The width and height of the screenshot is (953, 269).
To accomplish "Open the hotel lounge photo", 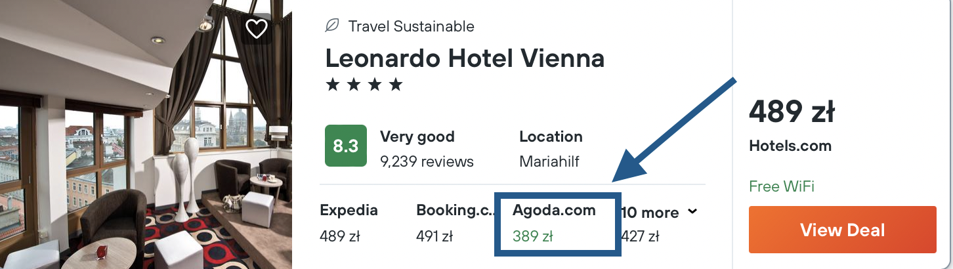I will 146,134.
